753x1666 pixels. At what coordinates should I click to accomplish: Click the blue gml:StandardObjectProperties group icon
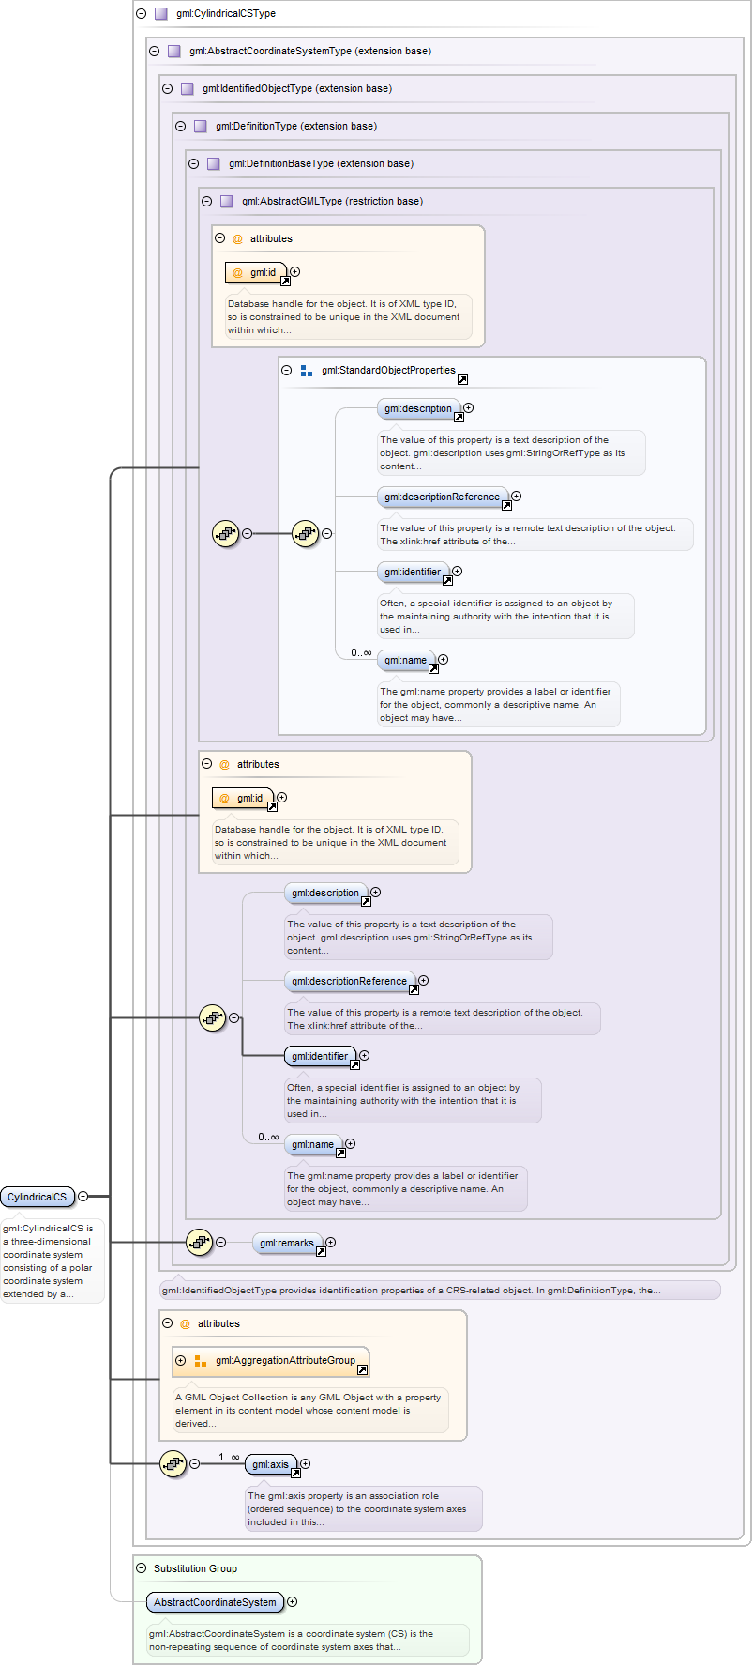click(306, 371)
